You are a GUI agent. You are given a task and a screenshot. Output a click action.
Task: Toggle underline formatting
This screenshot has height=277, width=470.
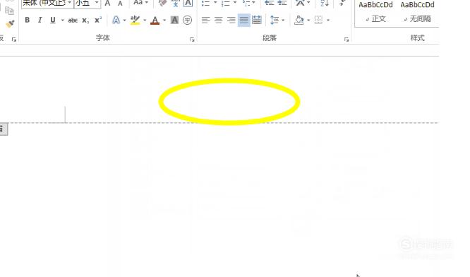coord(53,20)
